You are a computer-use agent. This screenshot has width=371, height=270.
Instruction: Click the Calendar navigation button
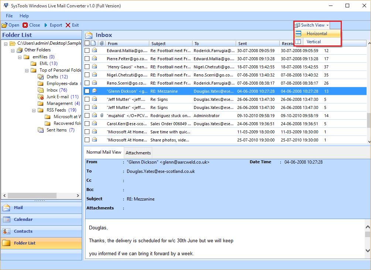[41, 219]
